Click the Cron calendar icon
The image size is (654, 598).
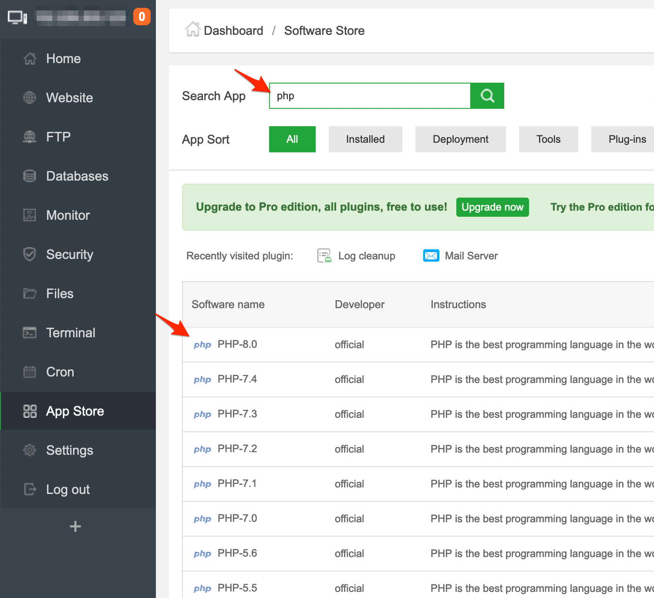pos(29,372)
